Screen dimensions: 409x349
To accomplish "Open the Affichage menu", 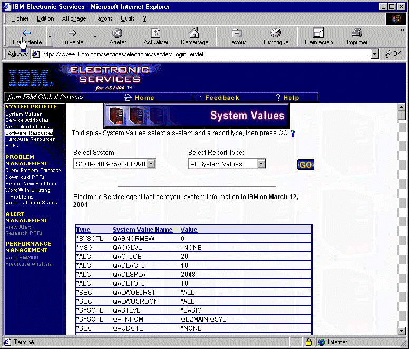I will (x=74, y=18).
